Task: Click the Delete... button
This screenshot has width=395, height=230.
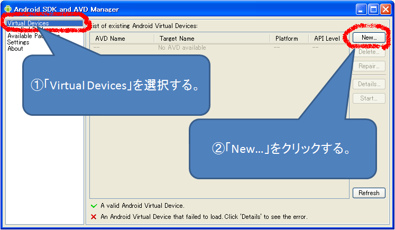Action: point(369,52)
